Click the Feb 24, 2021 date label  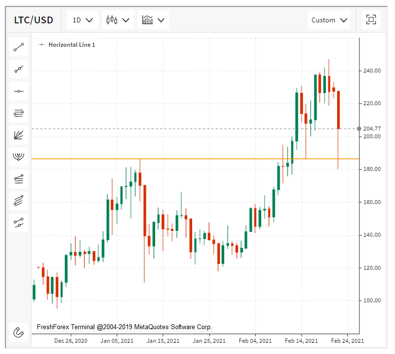(x=347, y=341)
